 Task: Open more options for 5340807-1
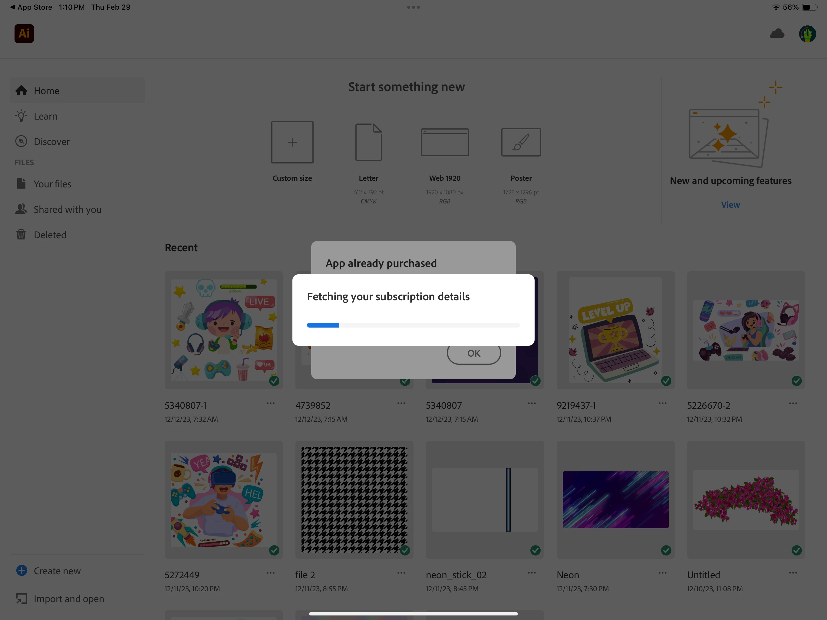coord(270,403)
